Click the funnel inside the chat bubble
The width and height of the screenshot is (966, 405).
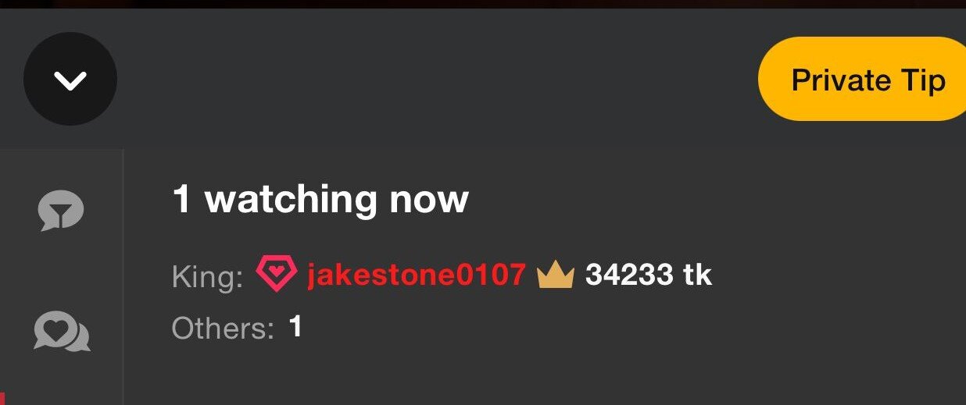click(60, 209)
